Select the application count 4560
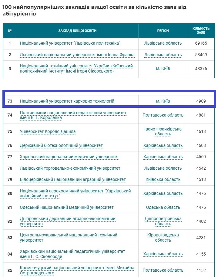Viewport: 218px width, 278px height. click(x=201, y=157)
